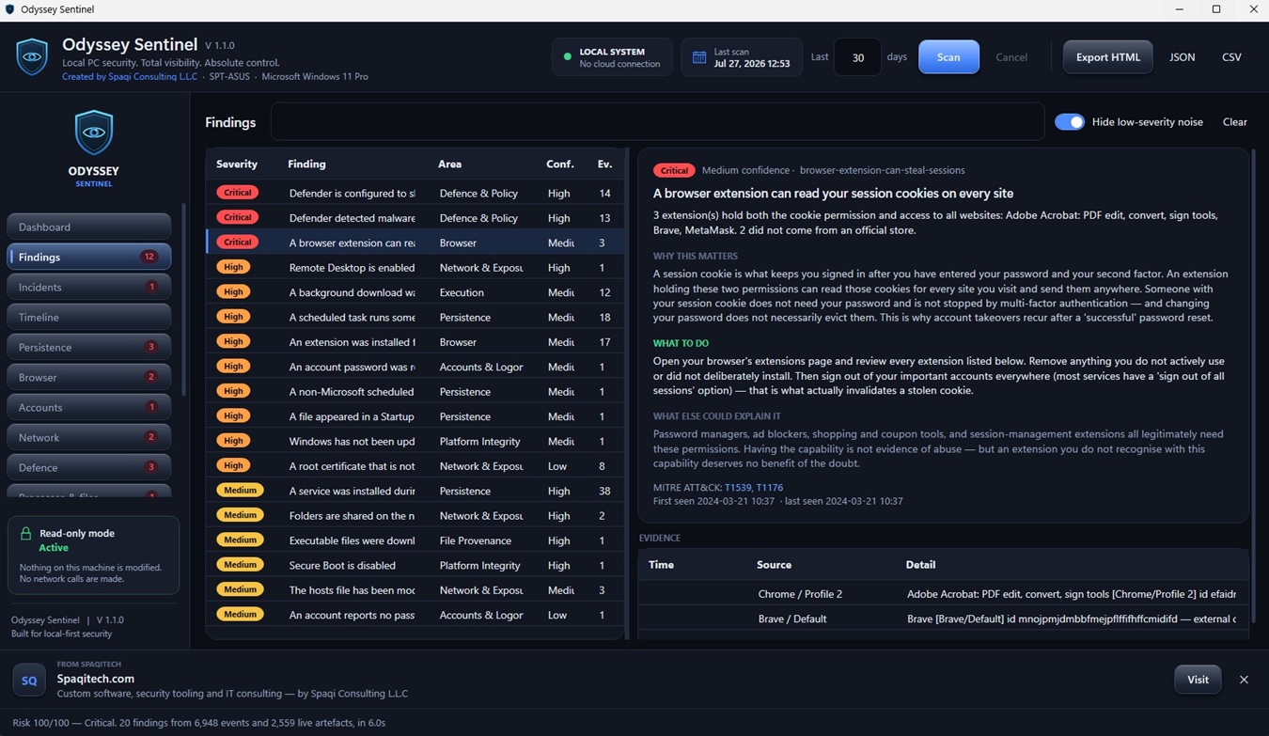Select 'Remote Desktop is enabled' finding
This screenshot has height=736, width=1269.
click(x=415, y=268)
